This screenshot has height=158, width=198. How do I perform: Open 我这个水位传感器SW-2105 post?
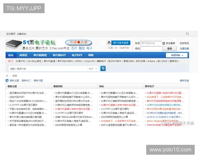click(28, 101)
